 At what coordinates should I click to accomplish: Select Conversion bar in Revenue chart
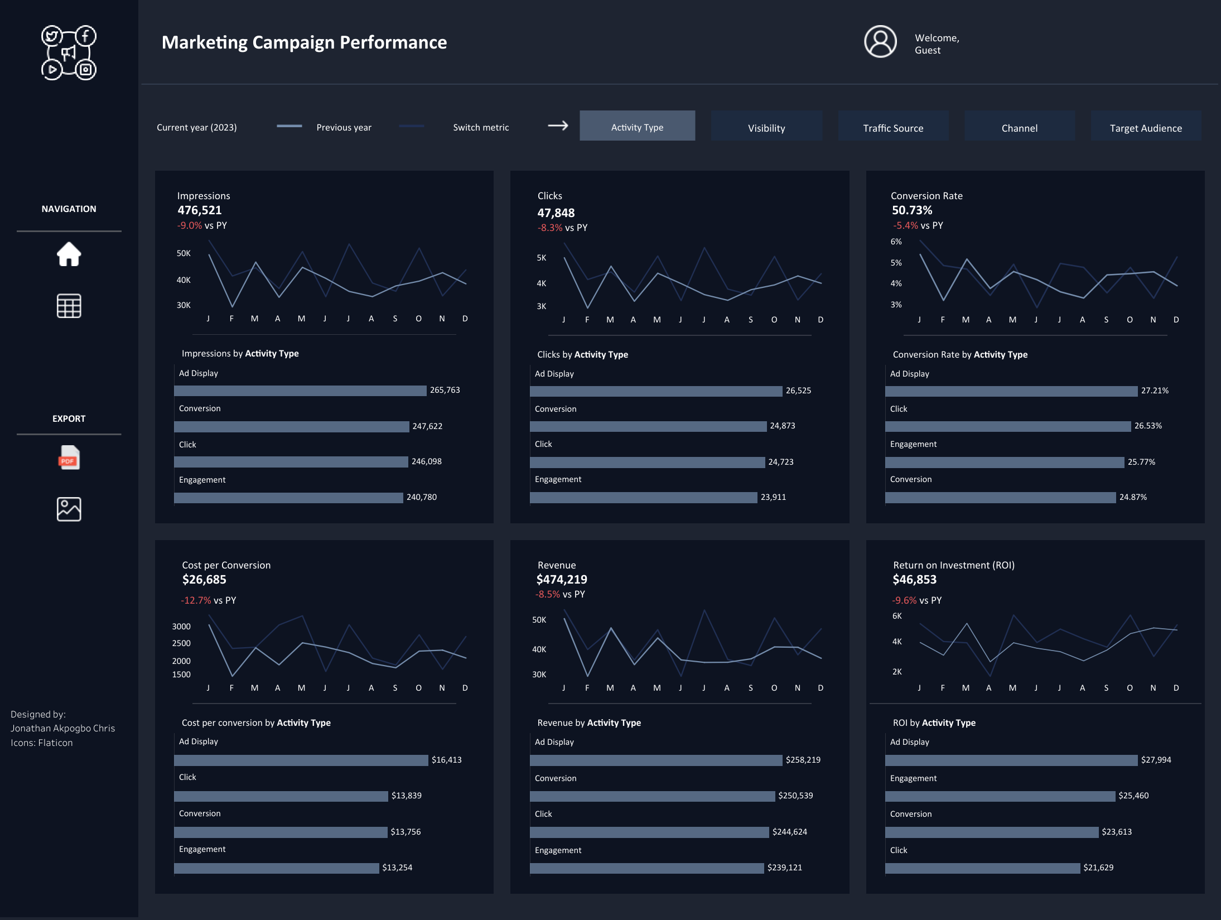[651, 796]
